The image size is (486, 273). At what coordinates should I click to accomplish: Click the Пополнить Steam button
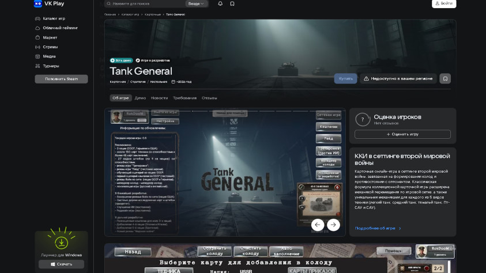(61, 79)
